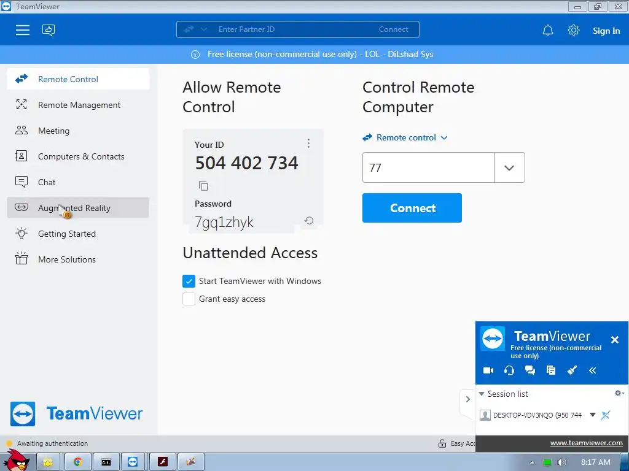The height and width of the screenshot is (471, 629).
Task: Click the Awaiting authentication status
Action: tap(52, 443)
